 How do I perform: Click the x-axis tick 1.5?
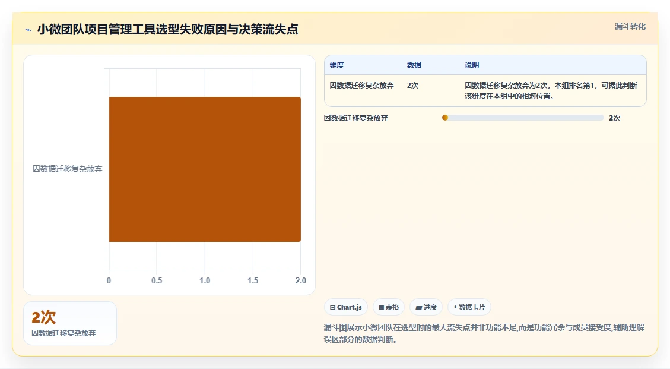(x=253, y=280)
